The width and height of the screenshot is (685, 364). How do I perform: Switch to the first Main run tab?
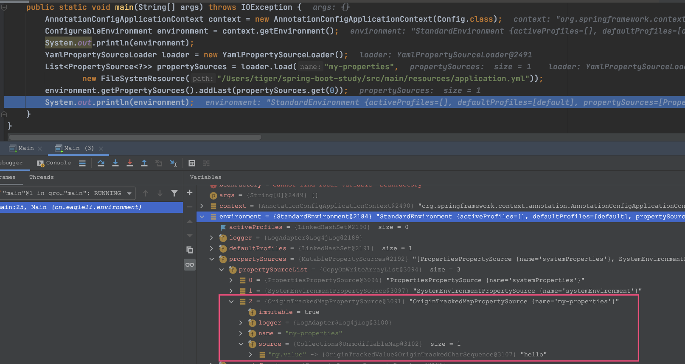pos(26,148)
